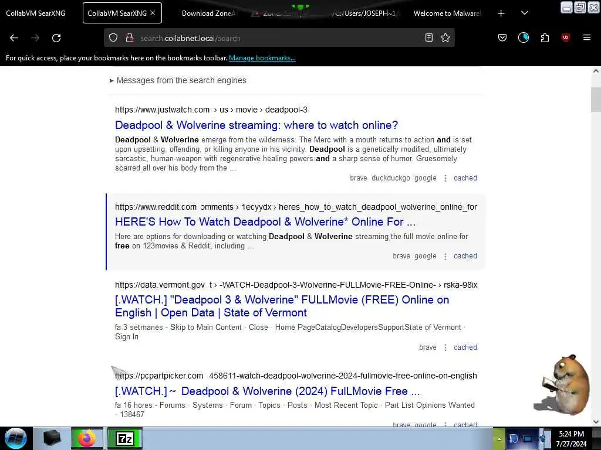View site info via the padlock icon
This screenshot has width=601, height=450.
pos(130,37)
